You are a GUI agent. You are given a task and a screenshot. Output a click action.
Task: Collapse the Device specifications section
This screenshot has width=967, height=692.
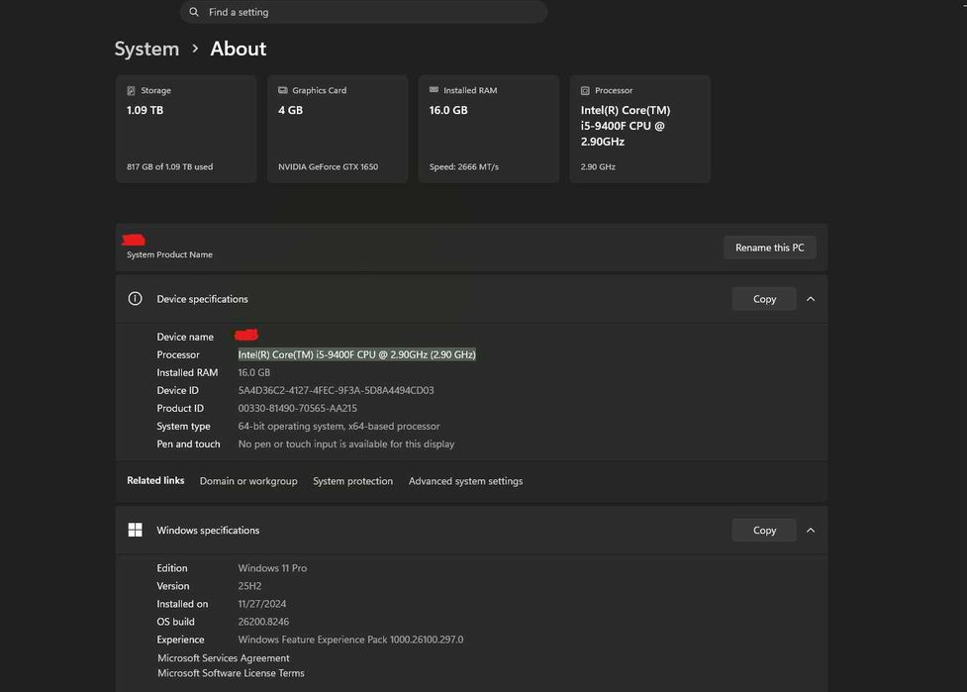point(811,299)
